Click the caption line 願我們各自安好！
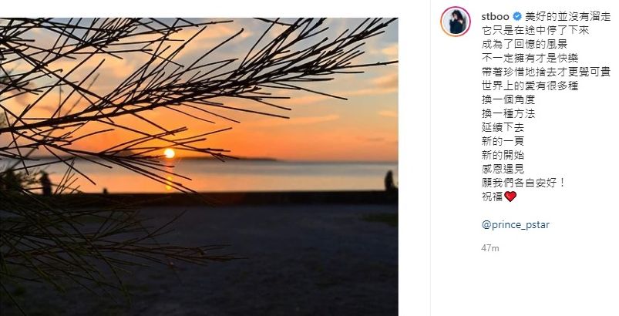 click(524, 183)
